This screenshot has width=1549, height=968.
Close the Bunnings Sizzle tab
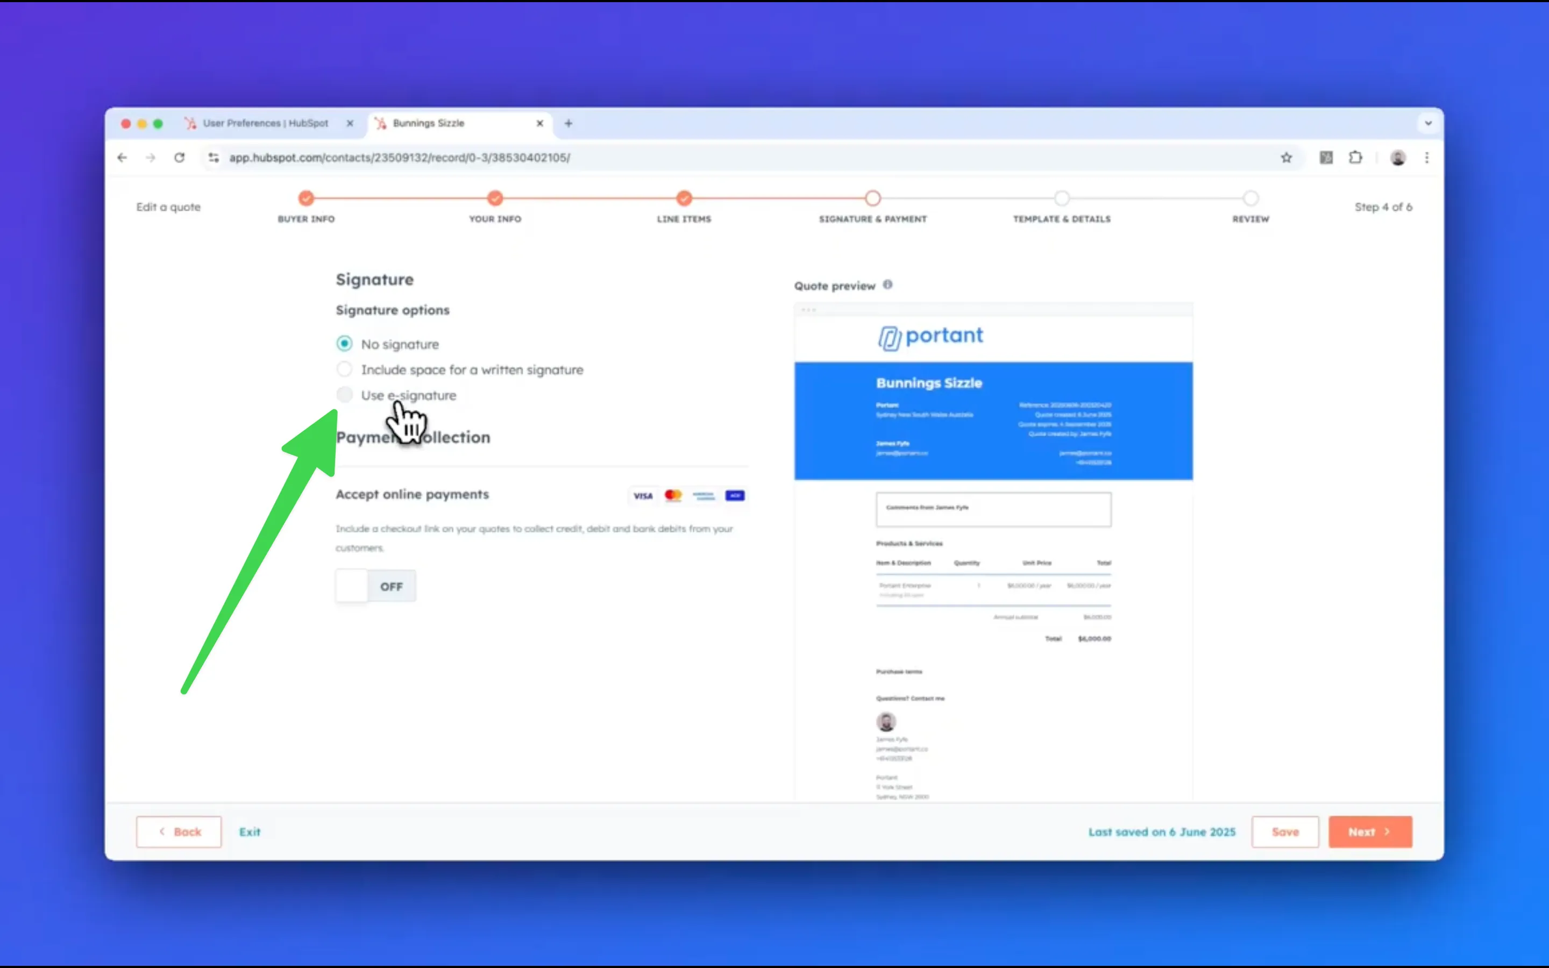(539, 123)
